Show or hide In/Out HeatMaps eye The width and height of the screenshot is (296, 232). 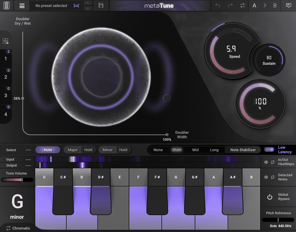[266, 162]
